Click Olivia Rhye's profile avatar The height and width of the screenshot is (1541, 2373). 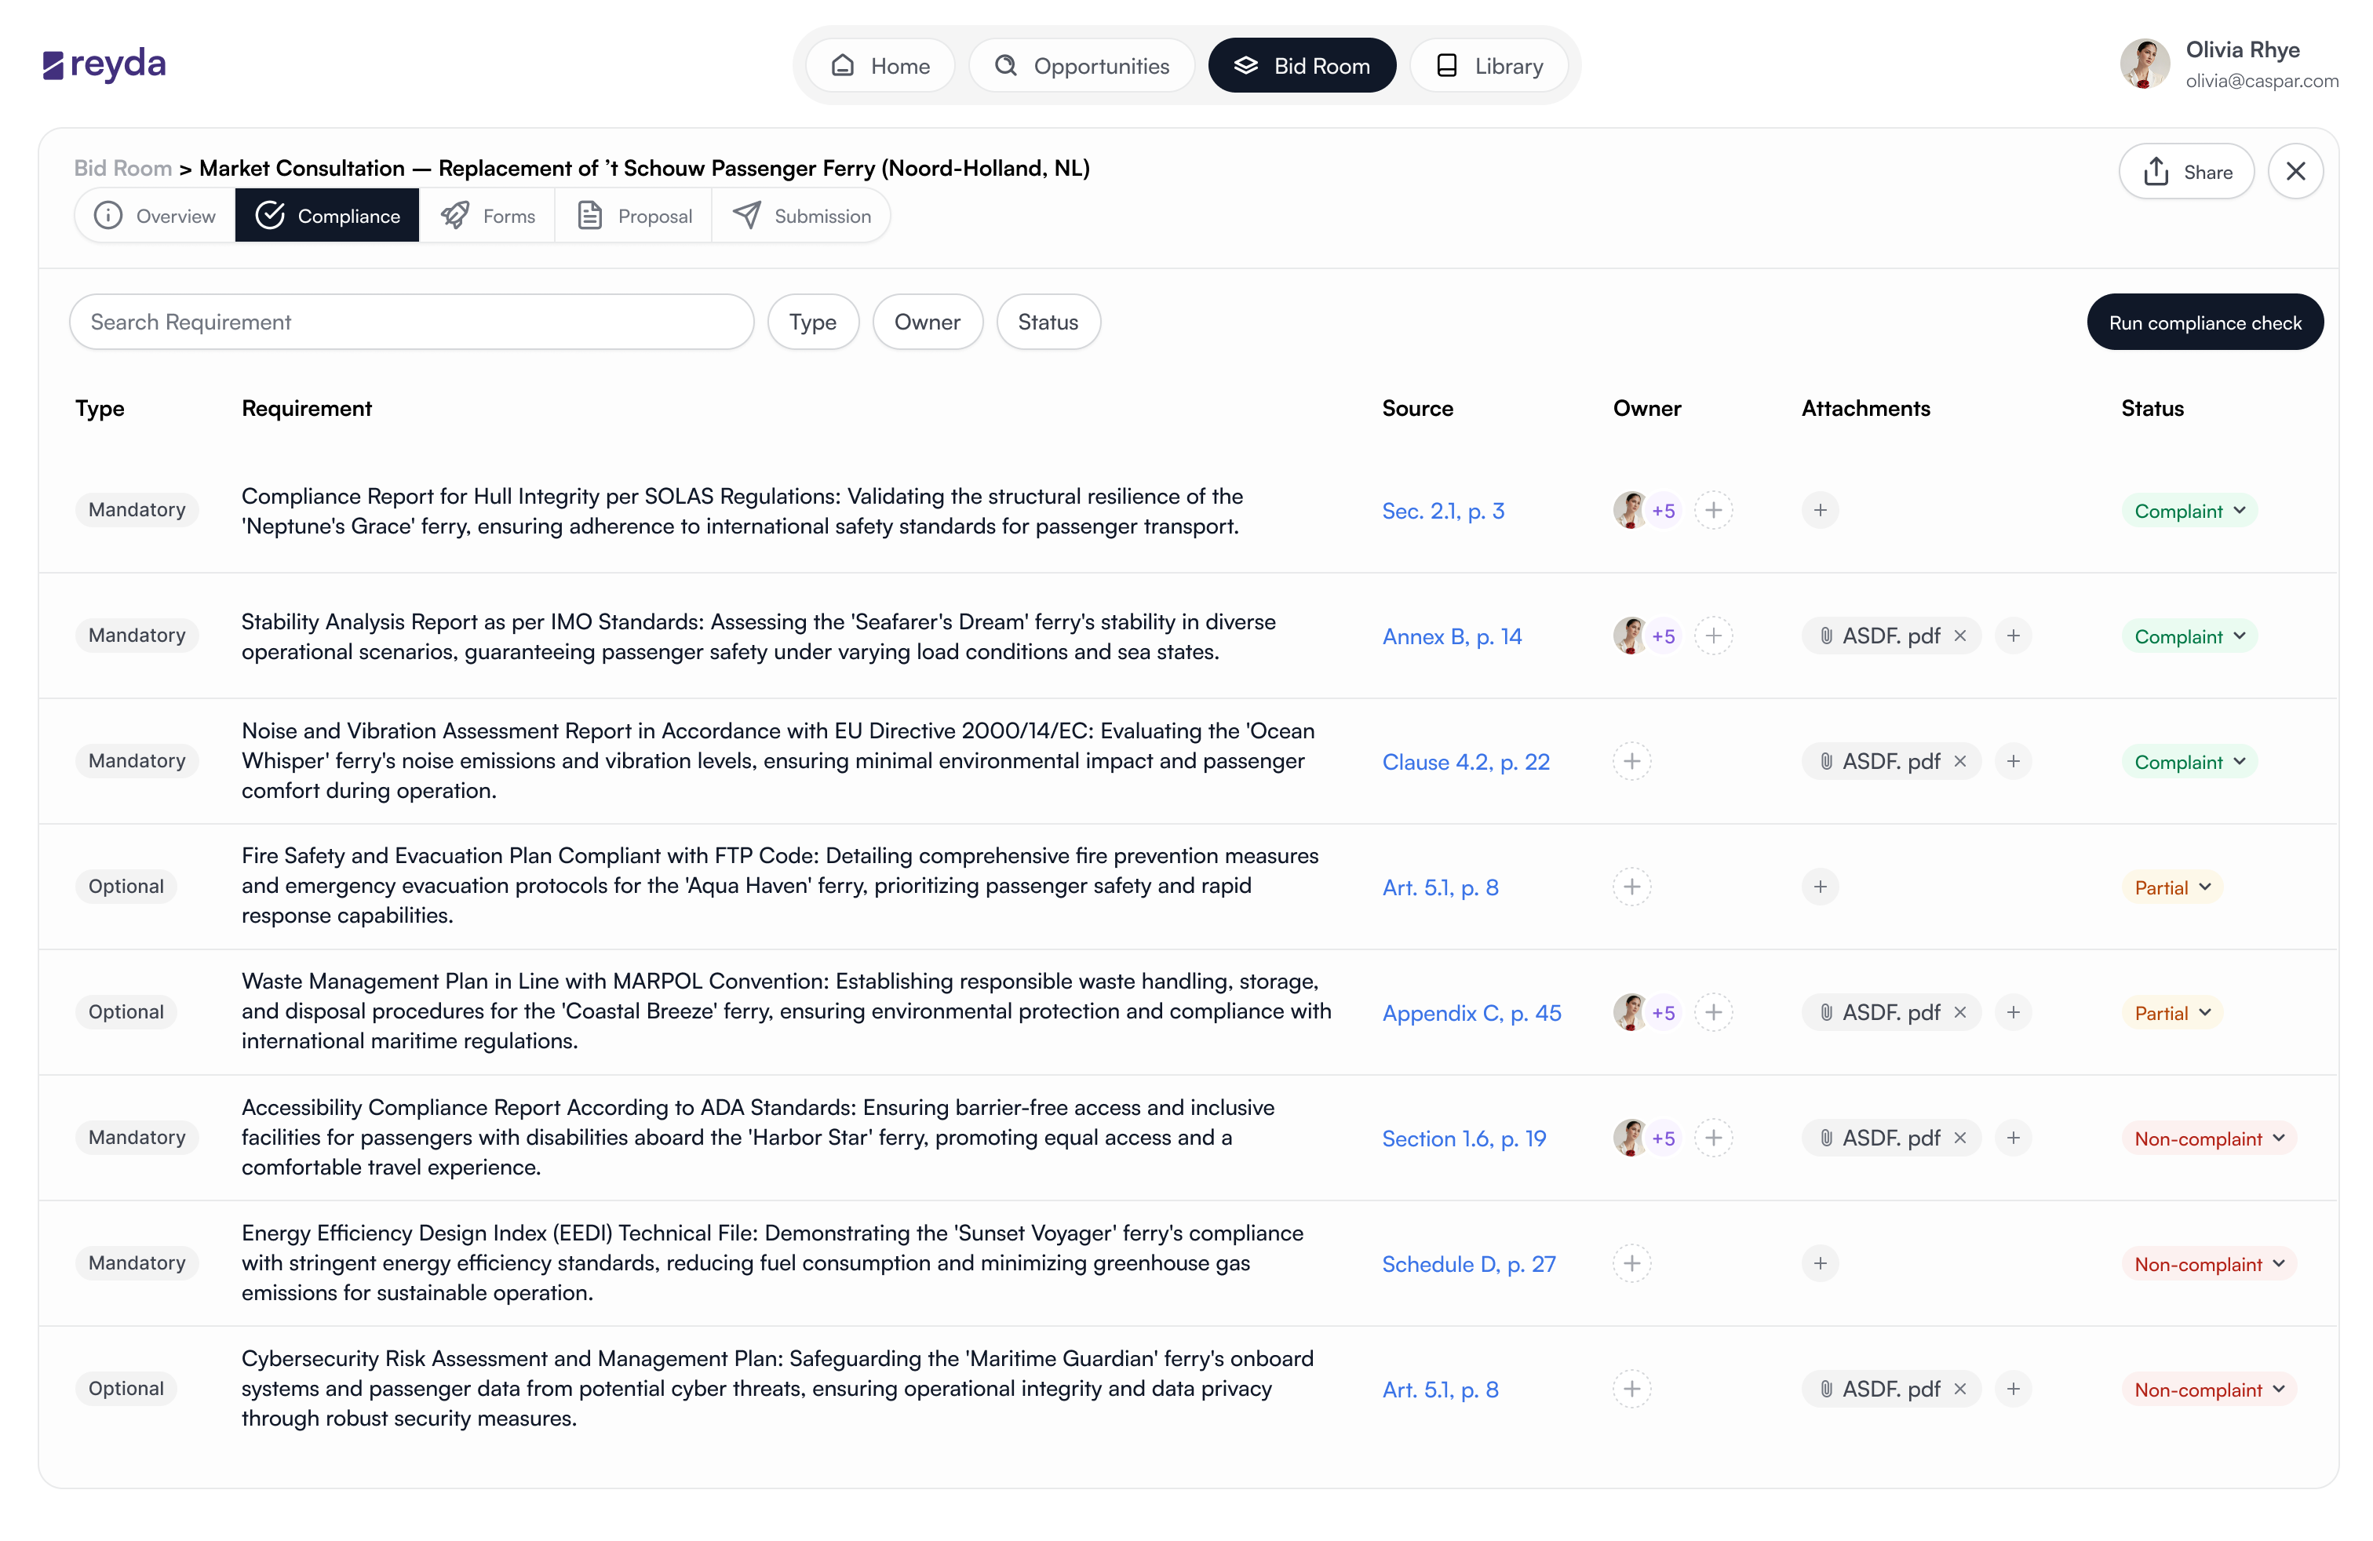click(2144, 65)
